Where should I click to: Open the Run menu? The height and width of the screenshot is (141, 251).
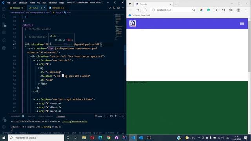[x=44, y=3]
